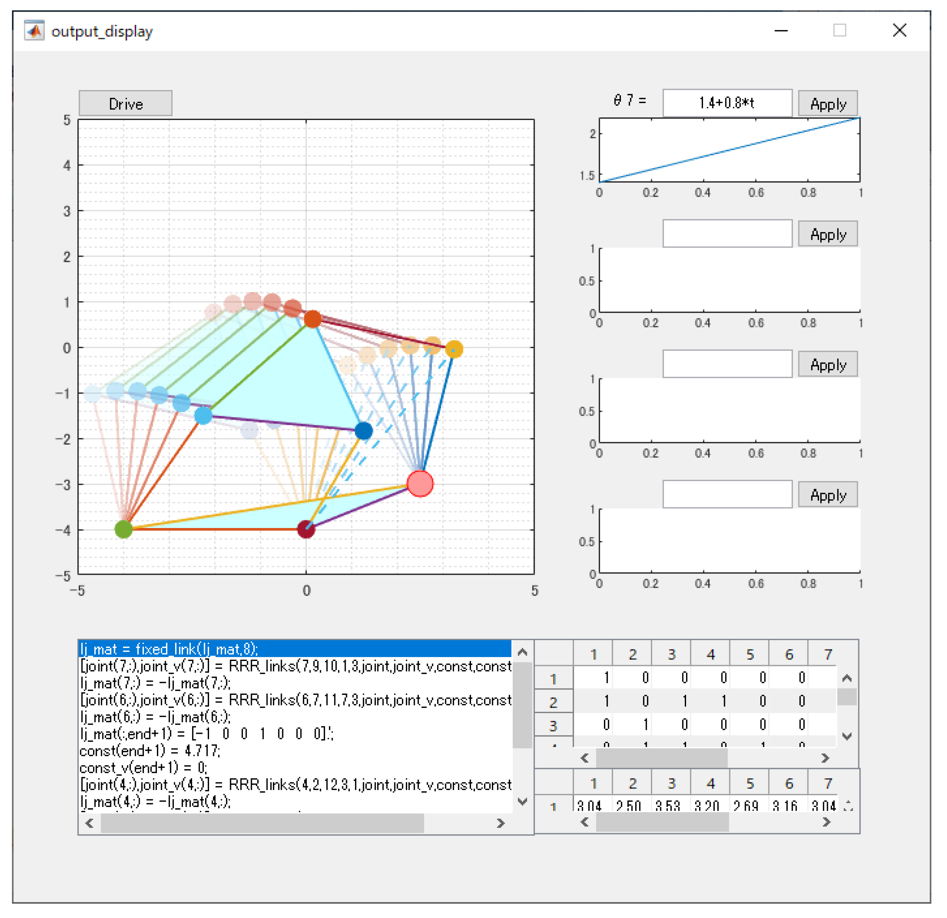Screen dimensions: 947x918
Task: Click the dark red joint at origin bottom
Action: pyautogui.click(x=306, y=529)
